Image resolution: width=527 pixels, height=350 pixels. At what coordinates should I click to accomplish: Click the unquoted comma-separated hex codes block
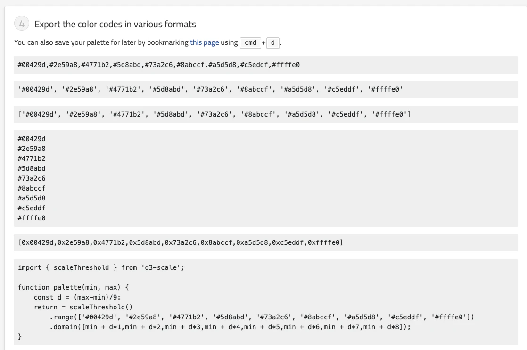(265, 65)
